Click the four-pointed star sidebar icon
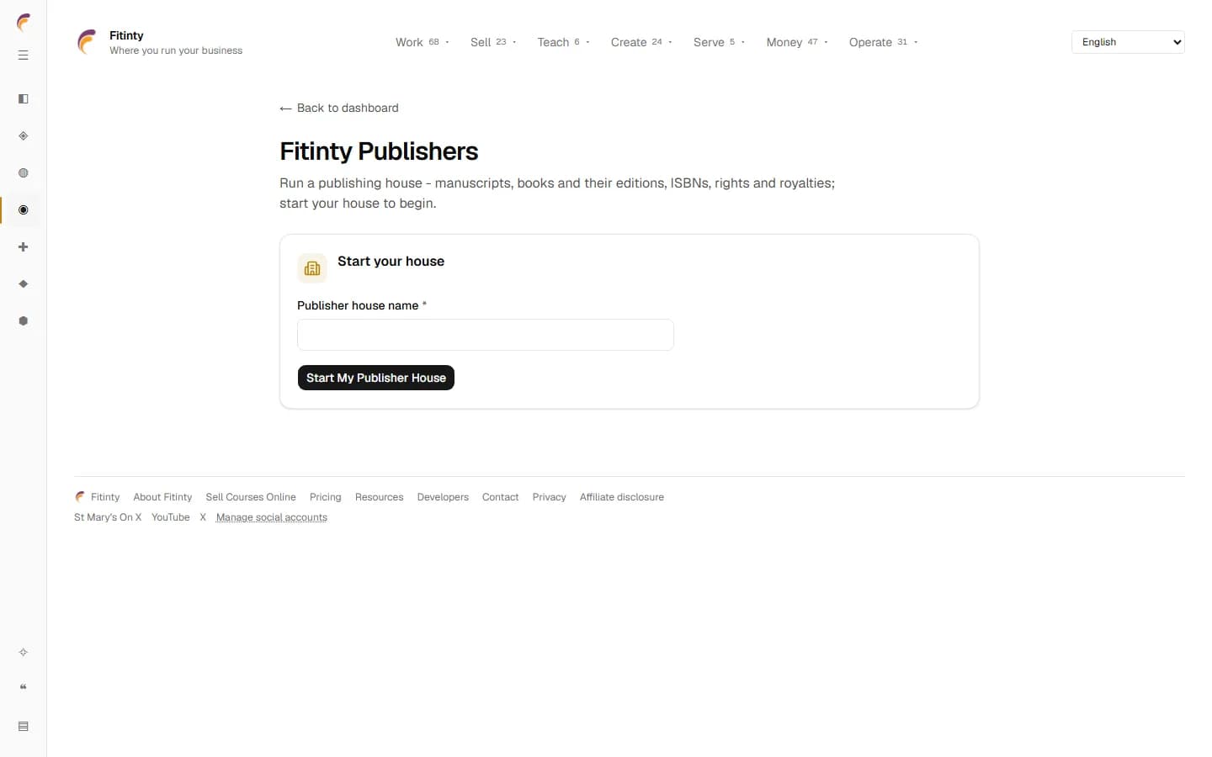Viewport: 1212px width, 757px height. pos(24,653)
